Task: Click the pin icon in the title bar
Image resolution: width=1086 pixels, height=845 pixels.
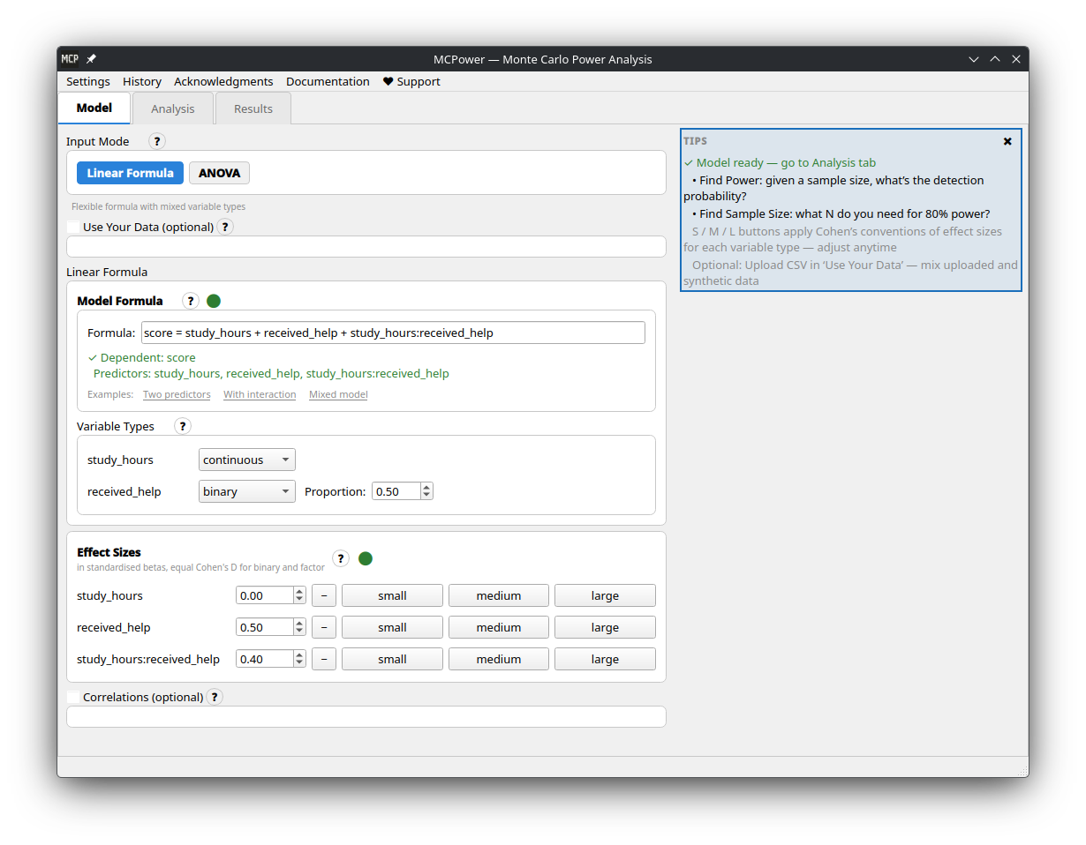Action: pyautogui.click(x=91, y=58)
